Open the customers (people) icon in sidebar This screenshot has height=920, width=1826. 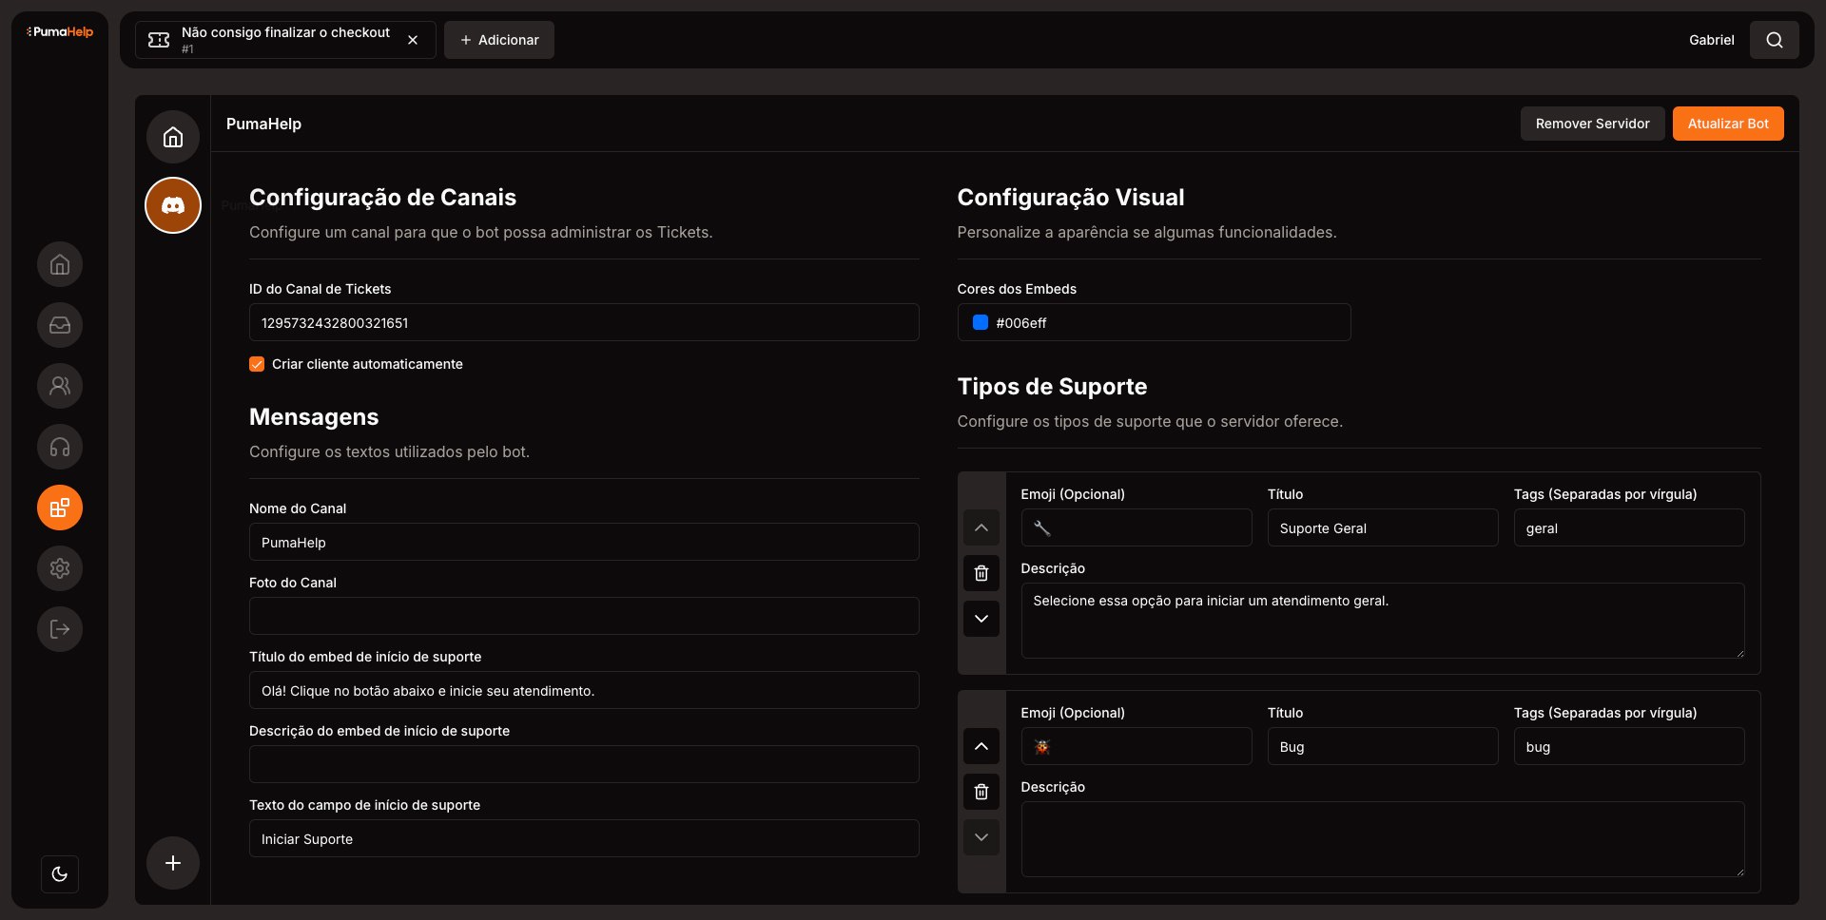coord(60,386)
